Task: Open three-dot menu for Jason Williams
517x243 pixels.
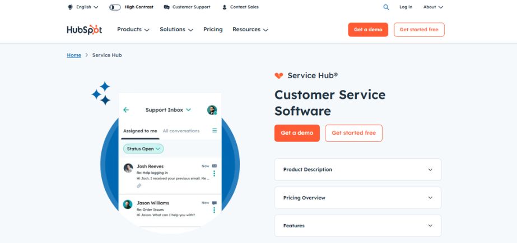Action: pos(215,210)
